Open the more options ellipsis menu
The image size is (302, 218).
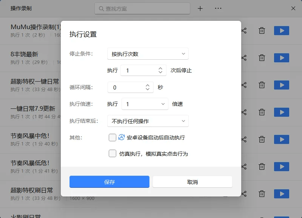tap(218, 8)
